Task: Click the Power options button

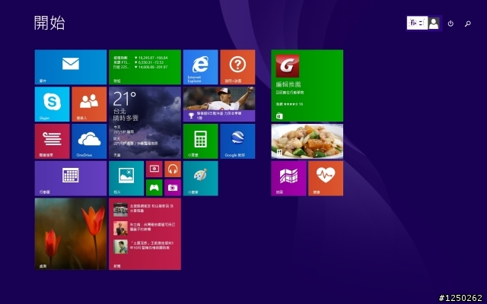Action: (x=450, y=24)
